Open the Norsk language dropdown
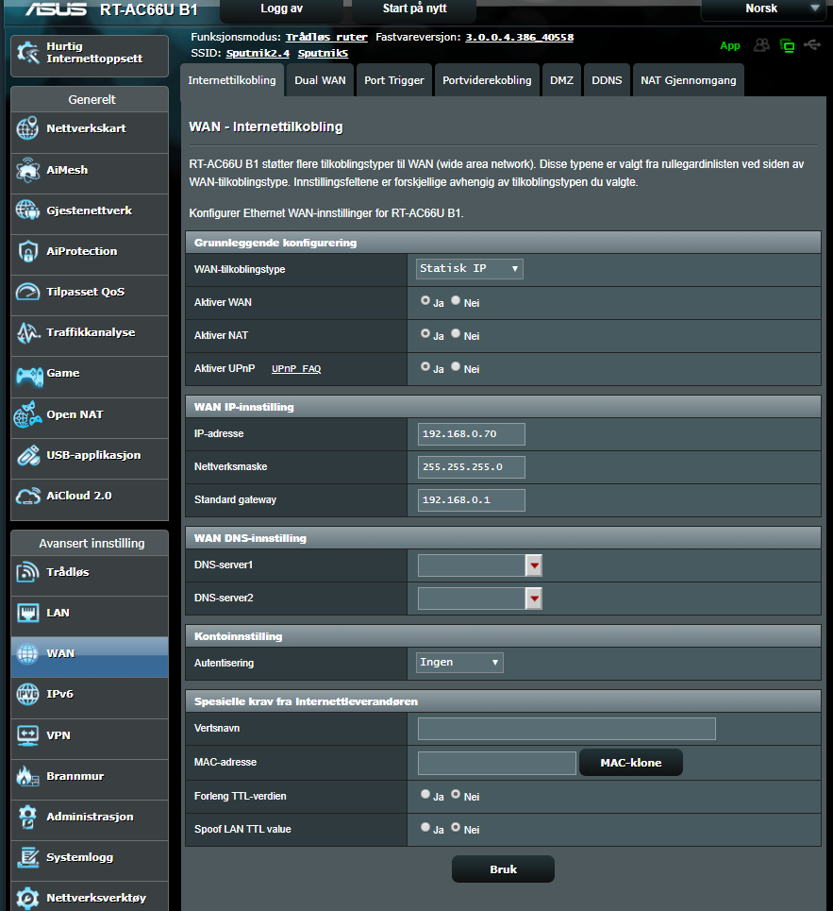The height and width of the screenshot is (911, 833). click(762, 9)
